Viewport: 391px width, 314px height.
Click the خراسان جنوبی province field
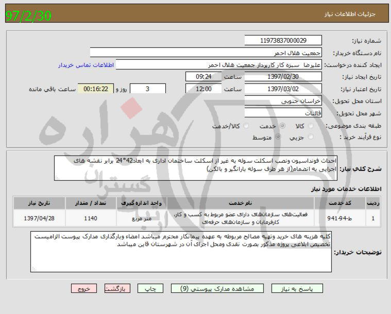(283, 101)
